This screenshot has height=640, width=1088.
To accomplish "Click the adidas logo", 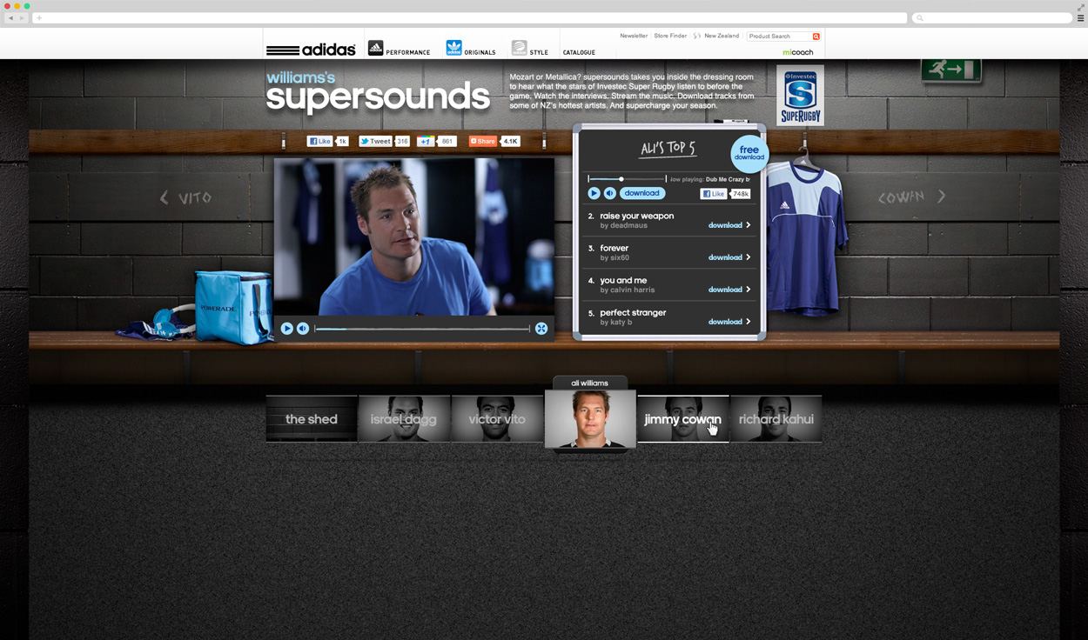I will (311, 50).
